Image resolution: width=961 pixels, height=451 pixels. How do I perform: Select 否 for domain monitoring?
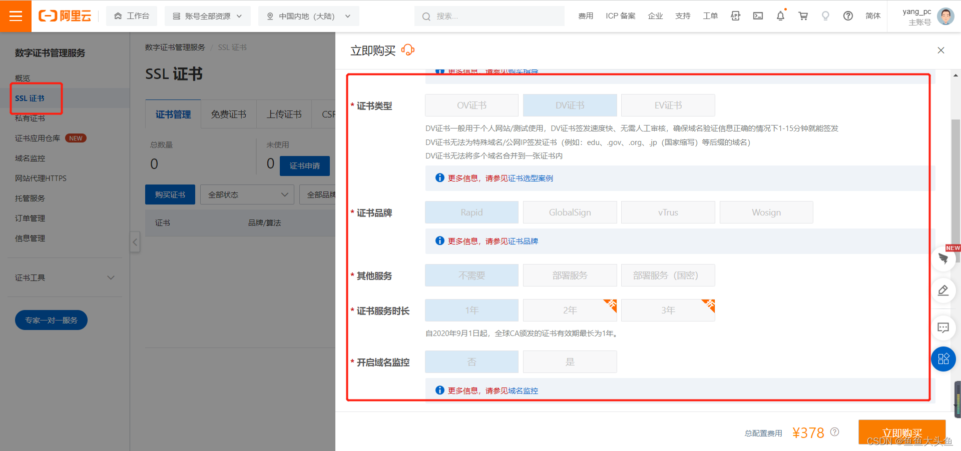(471, 362)
